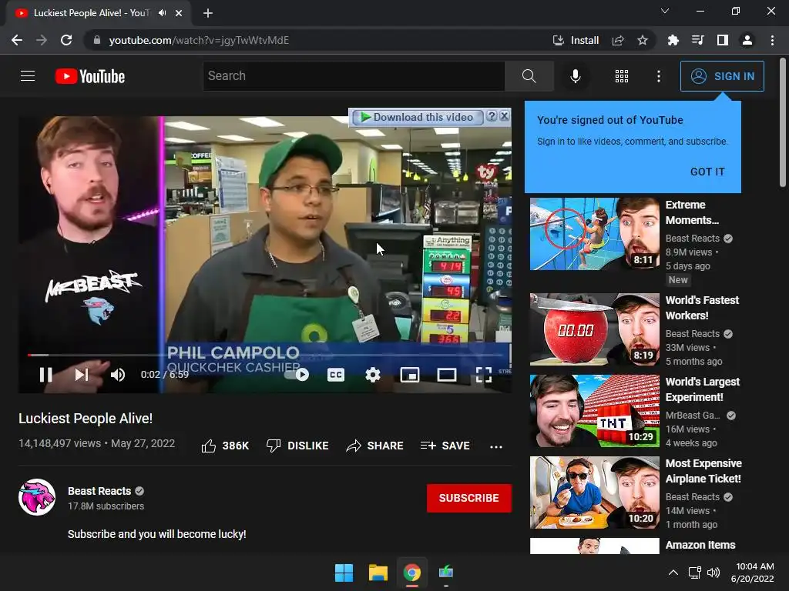Show hidden system tray icons

[673, 573]
